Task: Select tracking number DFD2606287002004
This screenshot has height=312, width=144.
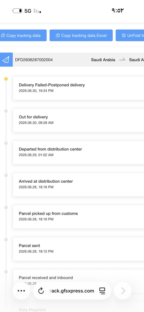Action: pos(34,60)
